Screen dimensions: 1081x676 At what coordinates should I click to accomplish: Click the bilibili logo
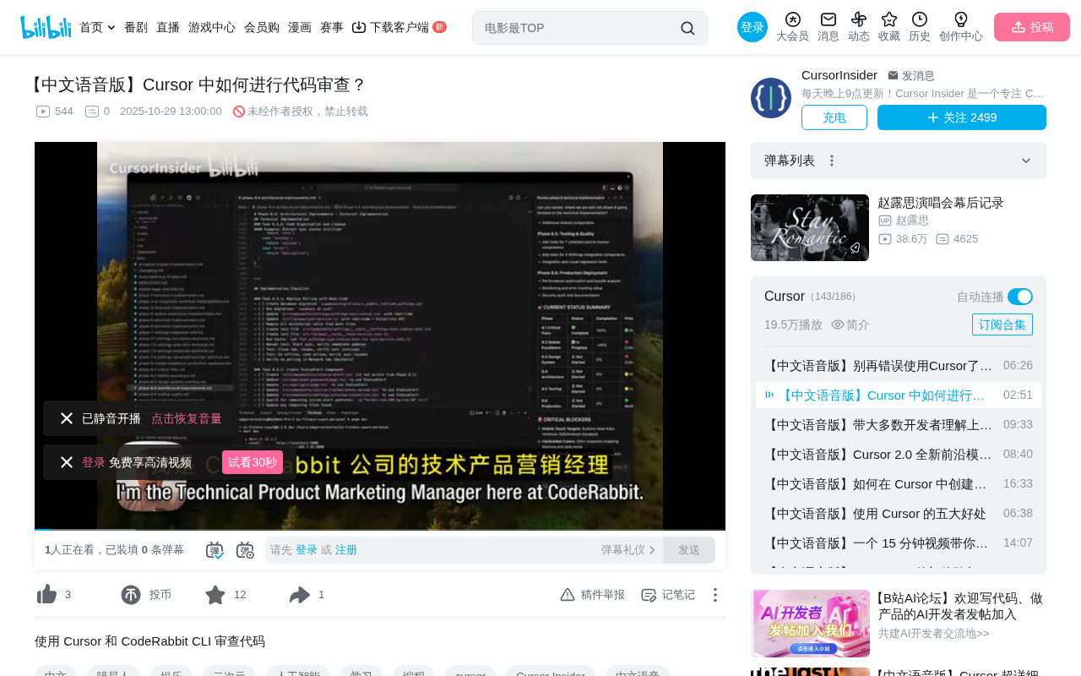point(46,27)
